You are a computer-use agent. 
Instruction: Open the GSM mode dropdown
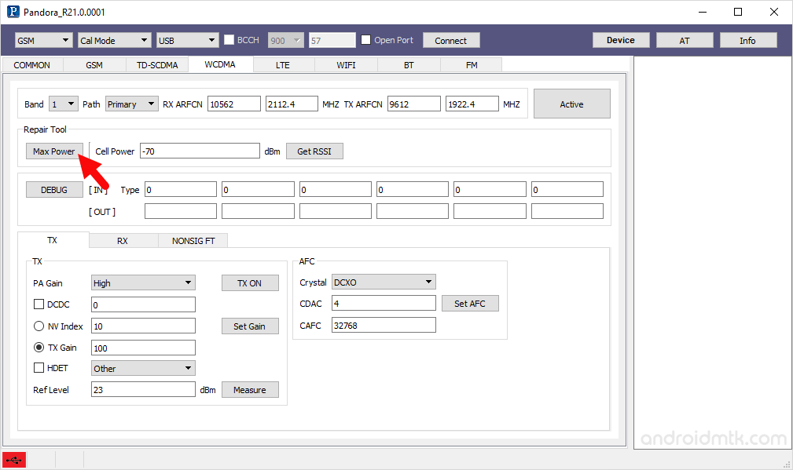tap(42, 39)
